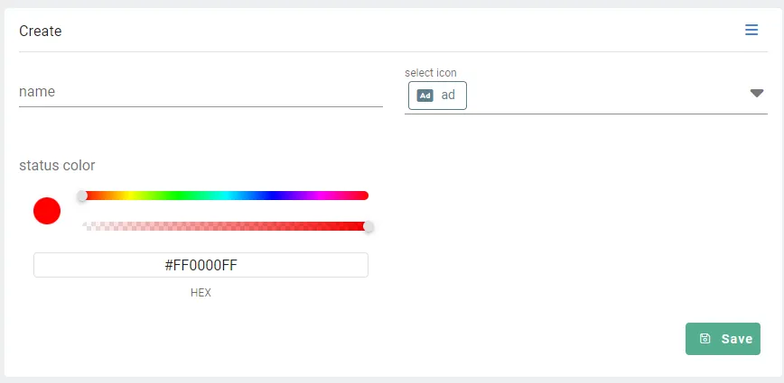This screenshot has height=383, width=784.
Task: Expand the select icon dropdown arrow
Action: point(757,93)
